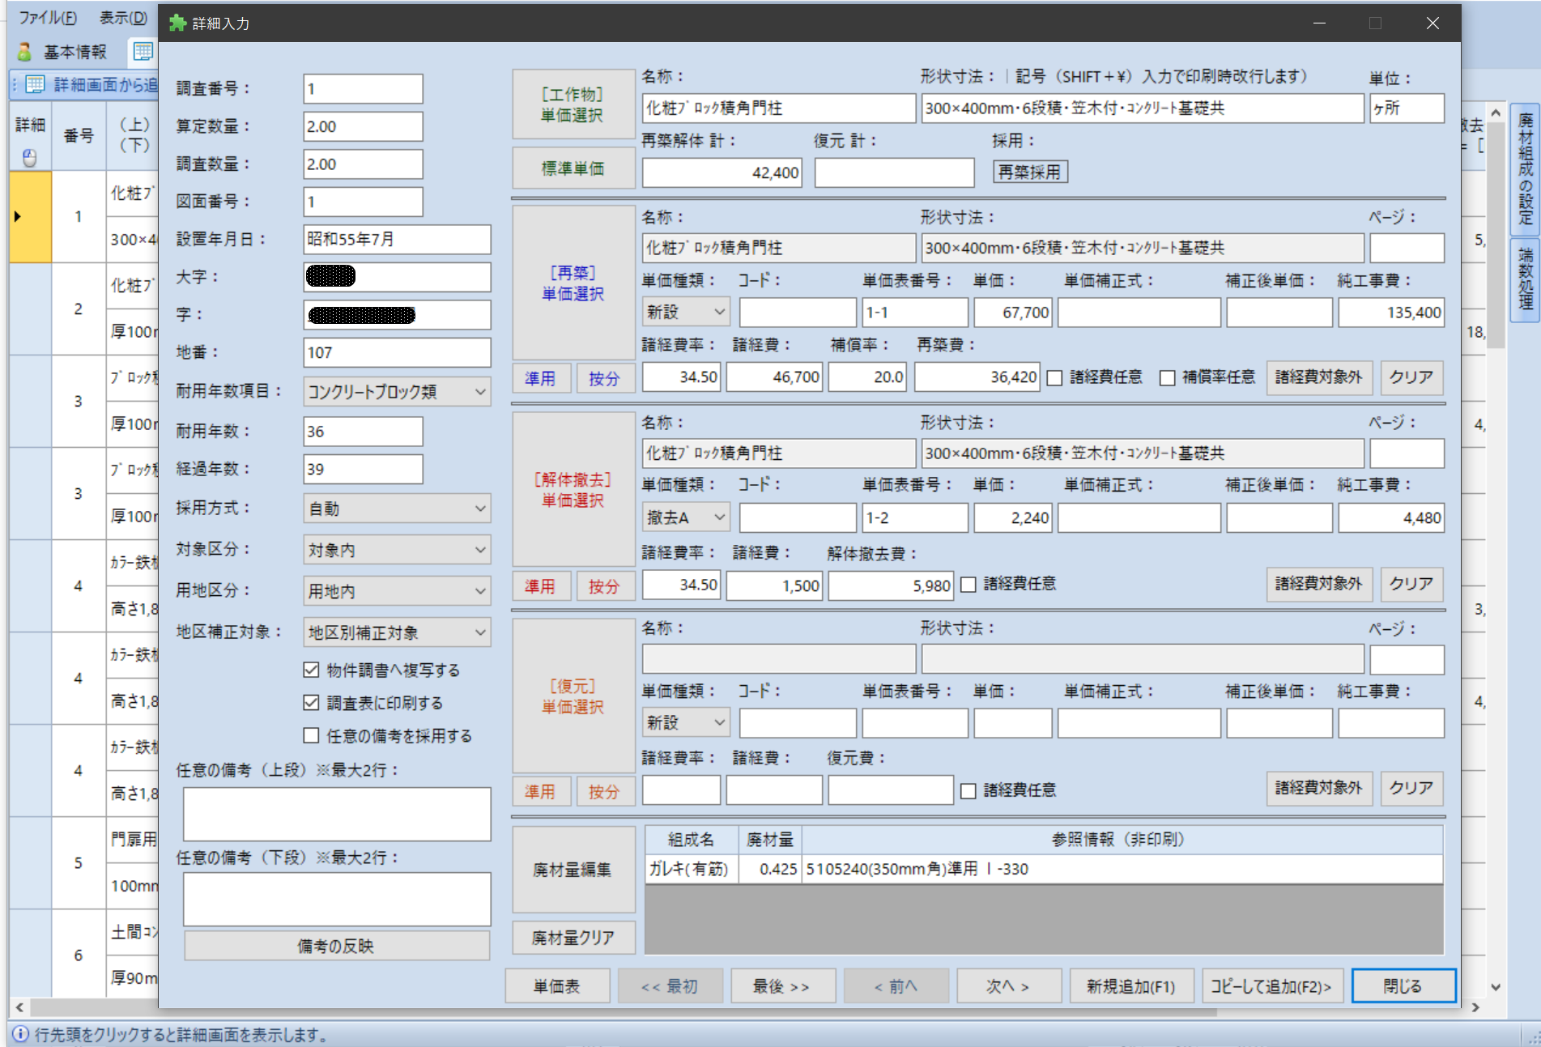Viewport: 1541px width, 1047px height.
Task: Click the [工作物] 単価選択 button
Action: pos(573,104)
